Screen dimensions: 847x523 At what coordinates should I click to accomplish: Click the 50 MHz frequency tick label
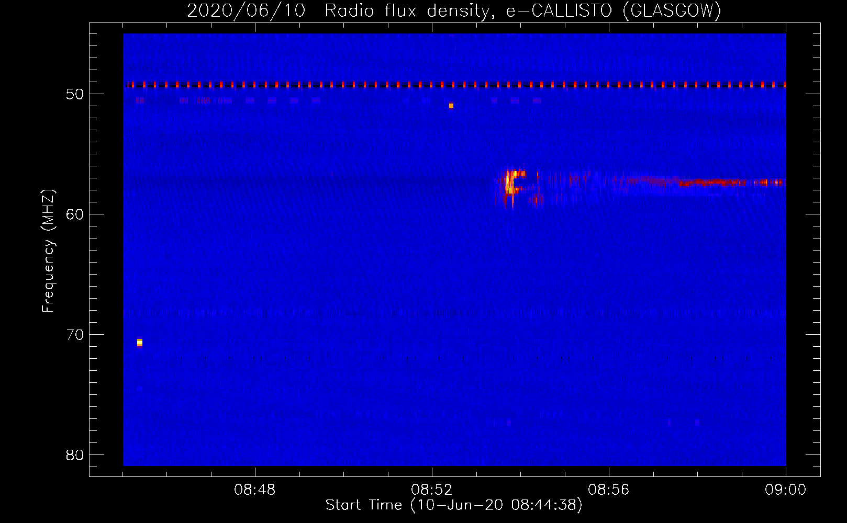75,94
